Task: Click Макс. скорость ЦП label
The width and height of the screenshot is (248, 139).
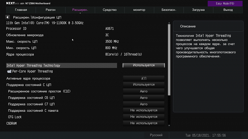Action: tap(22, 42)
